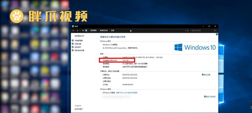Expand the chevron before 控制面板 breadcrumb
The width and height of the screenshot is (252, 113).
[x=88, y=31]
